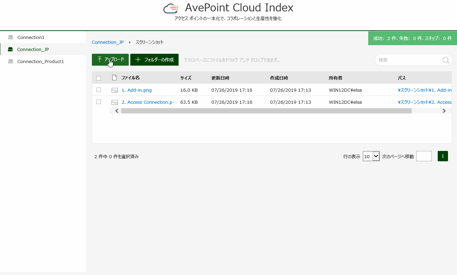
Task: Click the AvePoint Cloud Index logo icon
Action: point(171,8)
